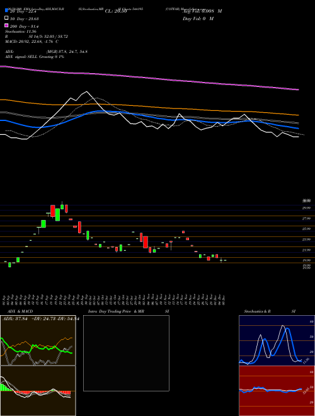Click the 'Stochastics: 11.56' reading in the header

point(20,32)
